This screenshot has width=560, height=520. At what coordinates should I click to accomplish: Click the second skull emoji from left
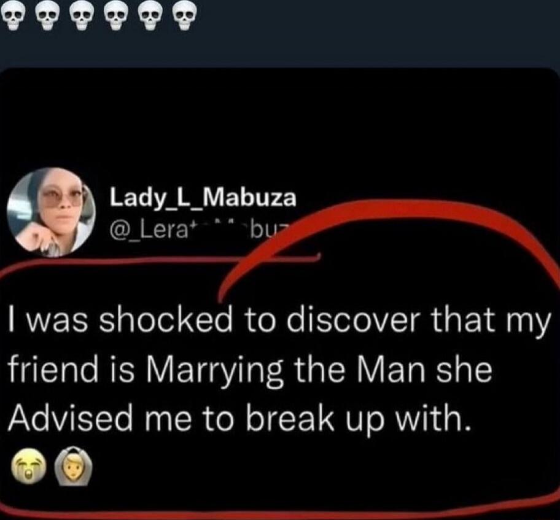[x=48, y=18]
